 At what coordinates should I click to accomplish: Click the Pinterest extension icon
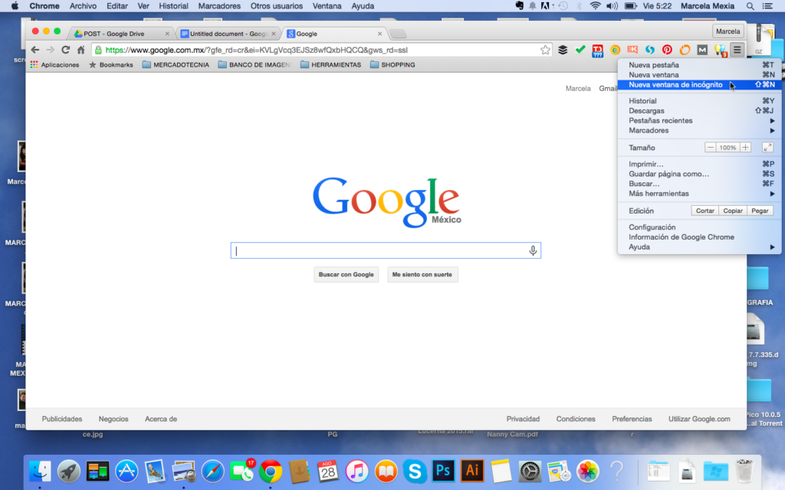click(x=667, y=50)
